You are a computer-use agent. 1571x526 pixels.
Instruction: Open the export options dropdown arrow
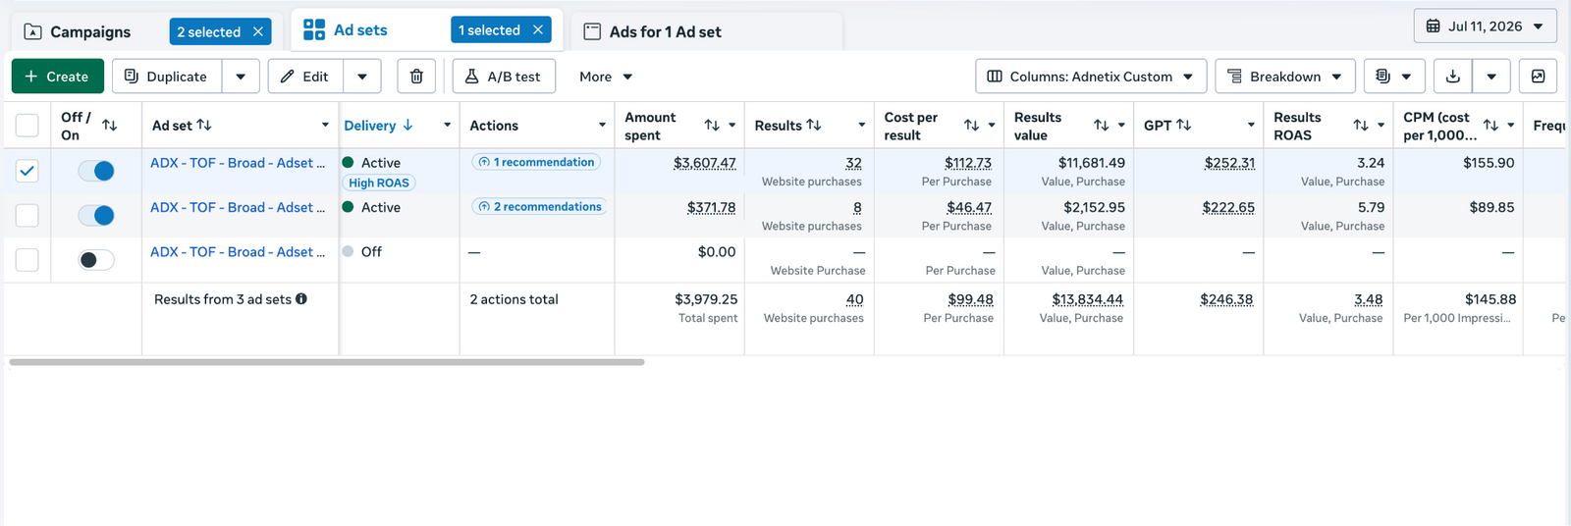point(1491,77)
